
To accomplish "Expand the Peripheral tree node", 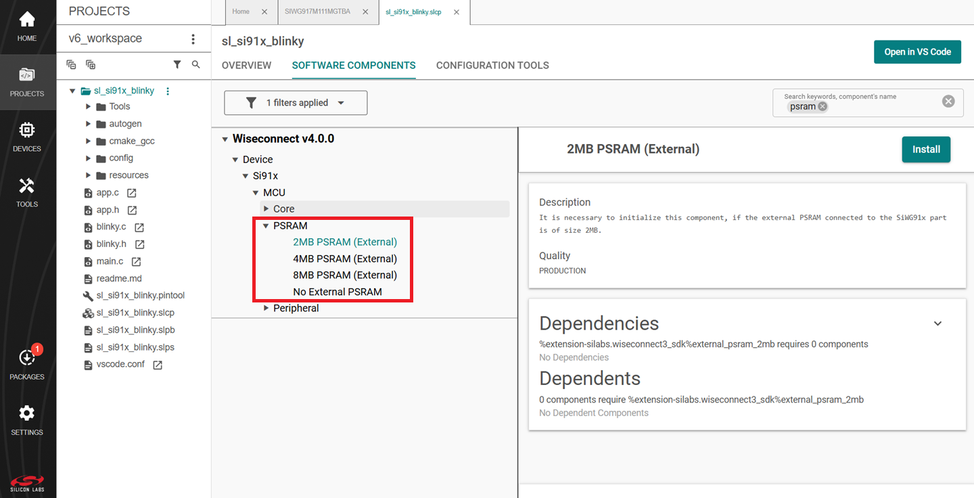I will tap(266, 309).
